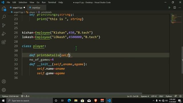Open the File menu
Screen dimensions: 183x103
pyautogui.click(x=8, y=2)
